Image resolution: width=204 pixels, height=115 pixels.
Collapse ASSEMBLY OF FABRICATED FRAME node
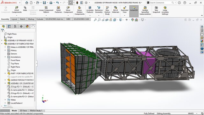pyautogui.click(x=2, y=44)
